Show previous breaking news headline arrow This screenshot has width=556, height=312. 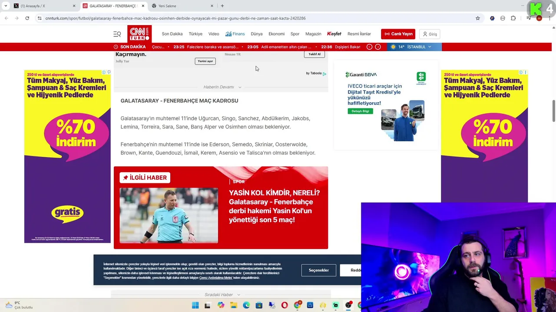point(369,47)
